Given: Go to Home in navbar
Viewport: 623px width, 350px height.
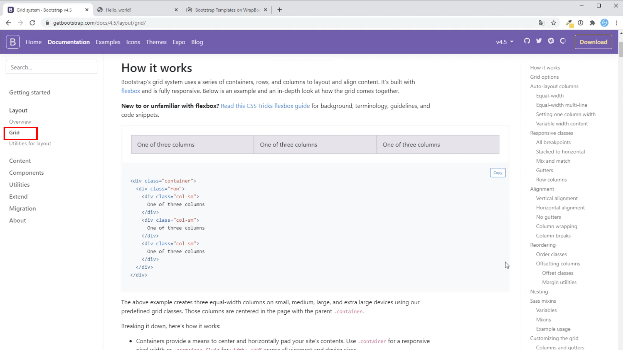Looking at the screenshot, I should 33,42.
